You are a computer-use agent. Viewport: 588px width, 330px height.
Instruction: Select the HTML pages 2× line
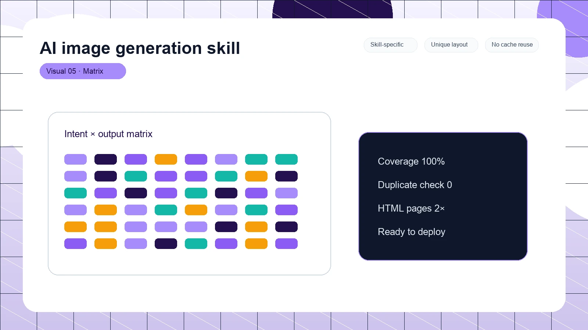pyautogui.click(x=411, y=208)
